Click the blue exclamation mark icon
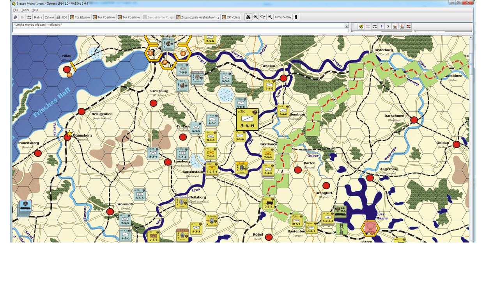Viewport: 499px width, 298px height. click(381, 27)
